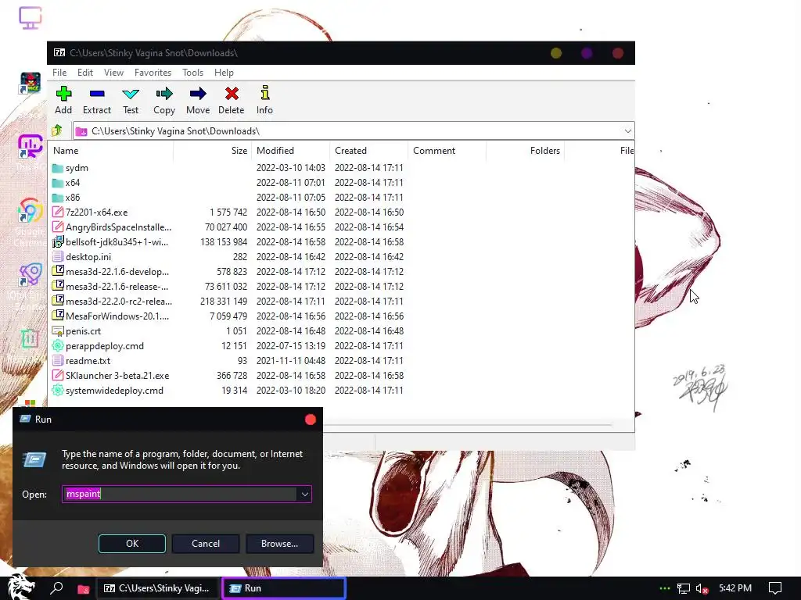Click the bellsoft-jdk8u345 installer icon
The width and height of the screenshot is (801, 600).
[x=58, y=242]
